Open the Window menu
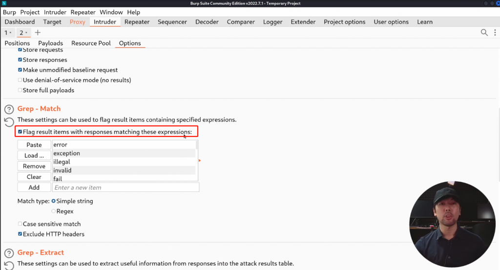The height and width of the screenshot is (270, 500). [111, 12]
